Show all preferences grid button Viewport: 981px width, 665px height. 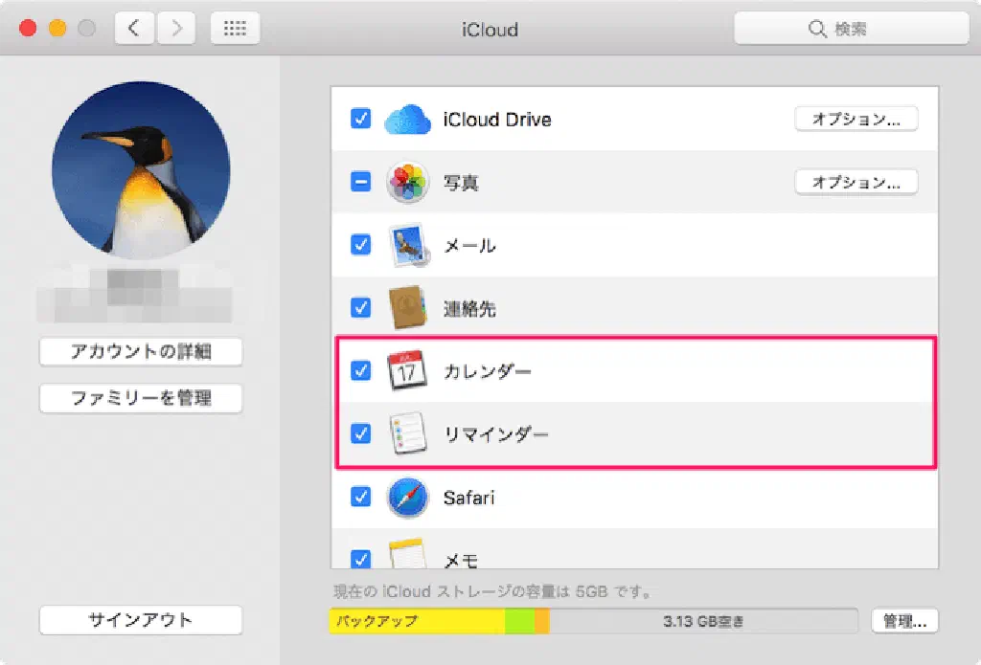click(x=235, y=29)
